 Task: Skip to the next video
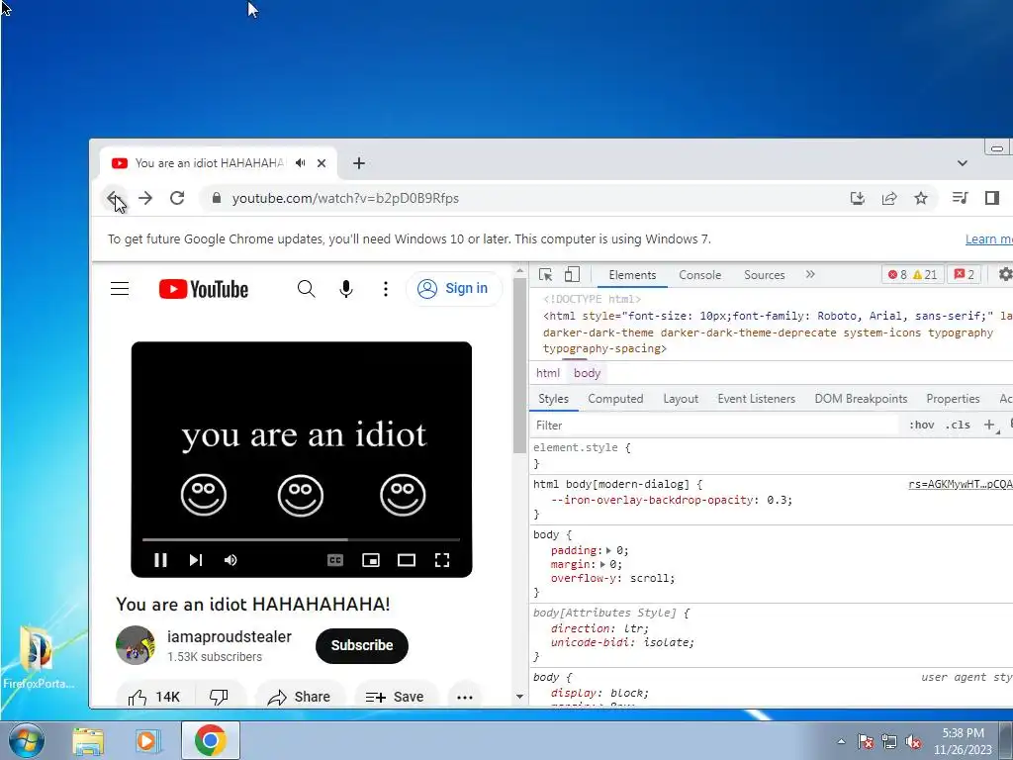click(196, 560)
